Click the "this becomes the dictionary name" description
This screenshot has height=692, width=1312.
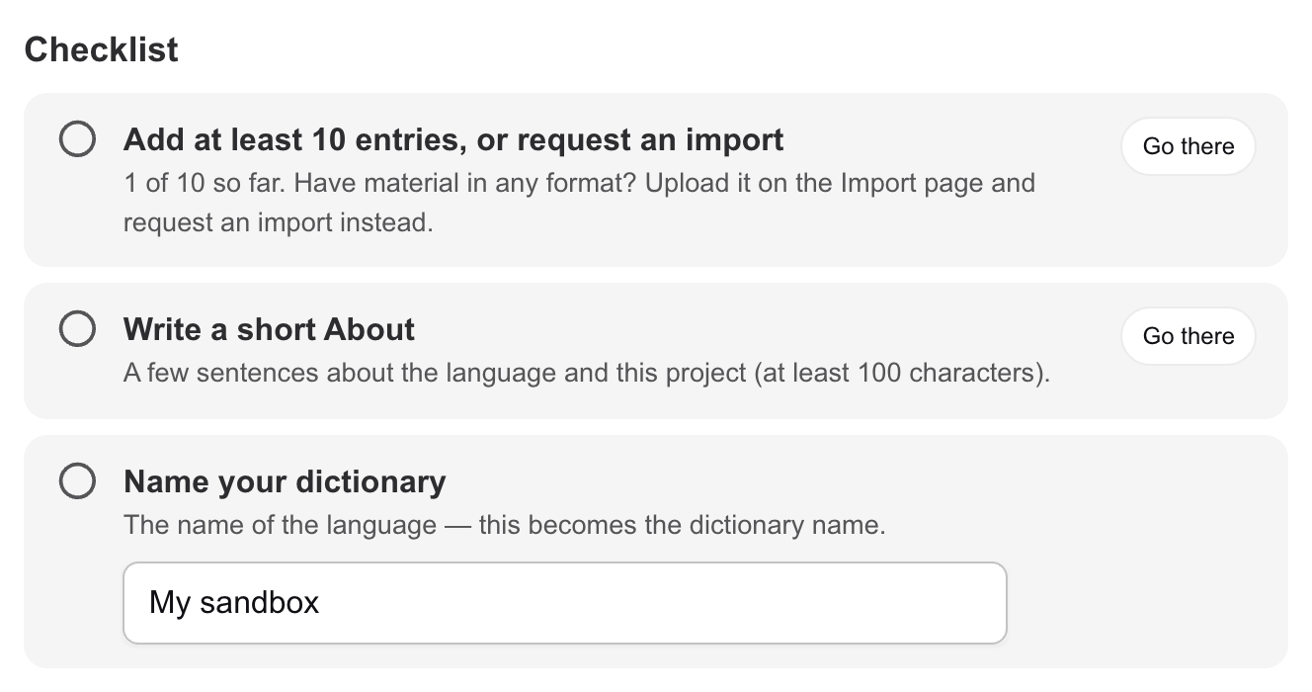click(682, 525)
